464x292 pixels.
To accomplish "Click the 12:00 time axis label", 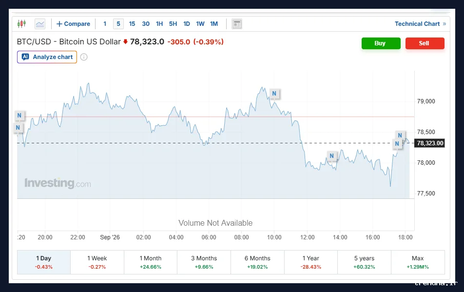I will 307,237.
